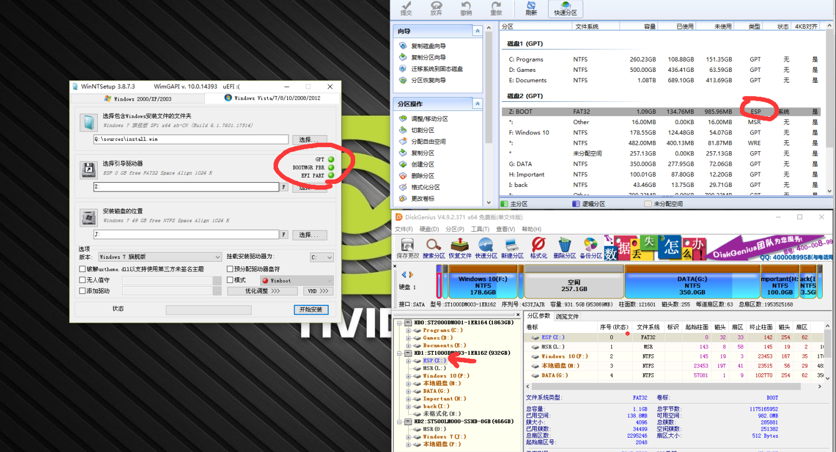Open the mount drive letter C: dropdown

[321, 257]
